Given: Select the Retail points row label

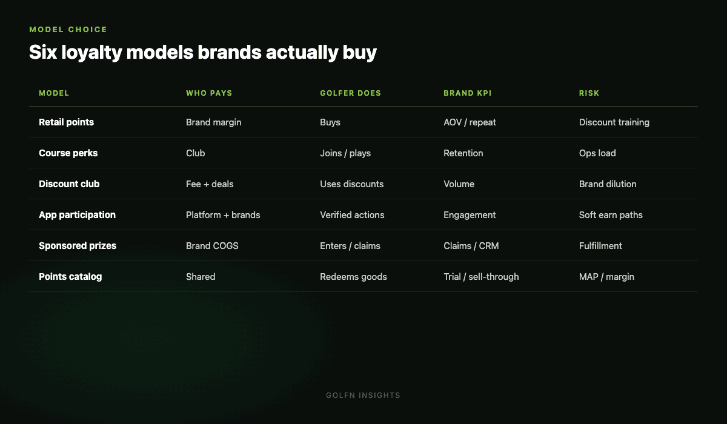Looking at the screenshot, I should pyautogui.click(x=66, y=122).
